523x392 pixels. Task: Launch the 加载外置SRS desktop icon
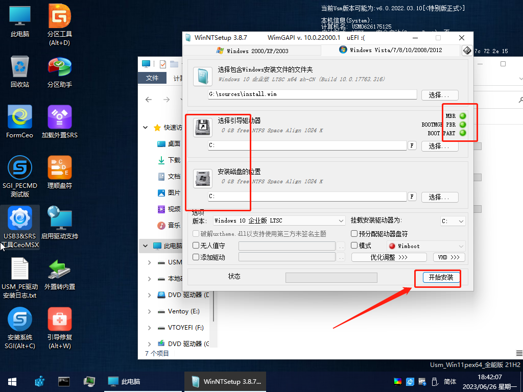click(x=60, y=122)
